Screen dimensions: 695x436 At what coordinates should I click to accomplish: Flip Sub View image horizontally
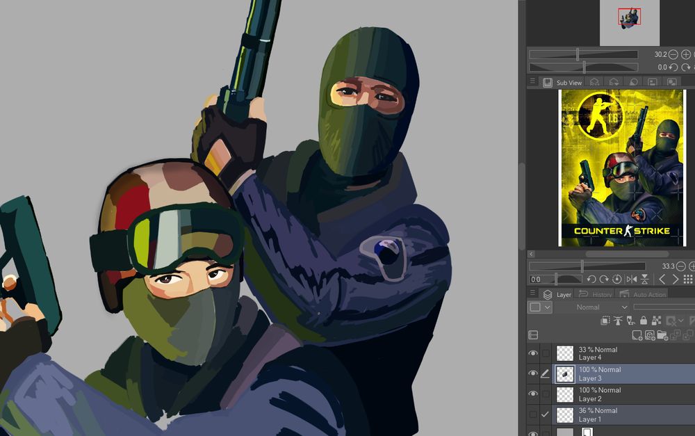632,280
